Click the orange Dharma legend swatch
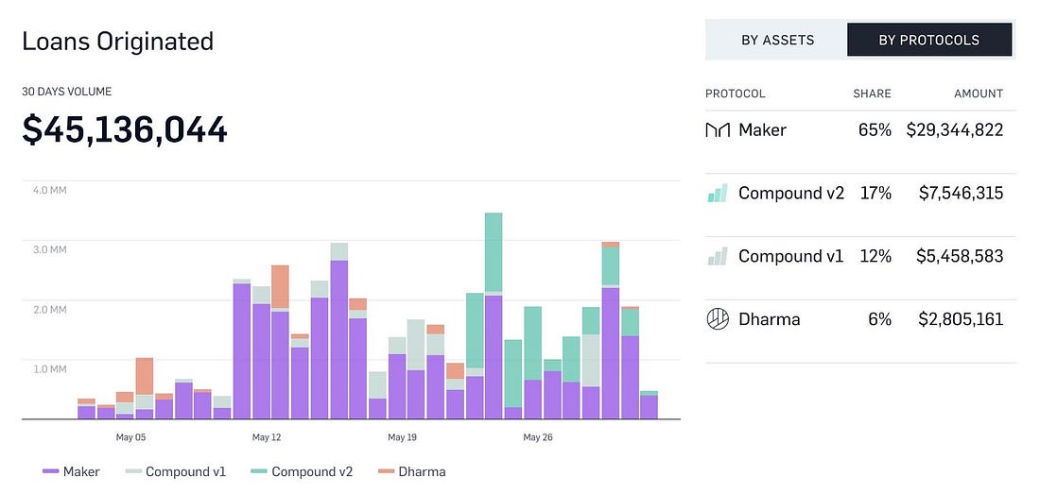The height and width of the screenshot is (494, 1040). pos(386,471)
